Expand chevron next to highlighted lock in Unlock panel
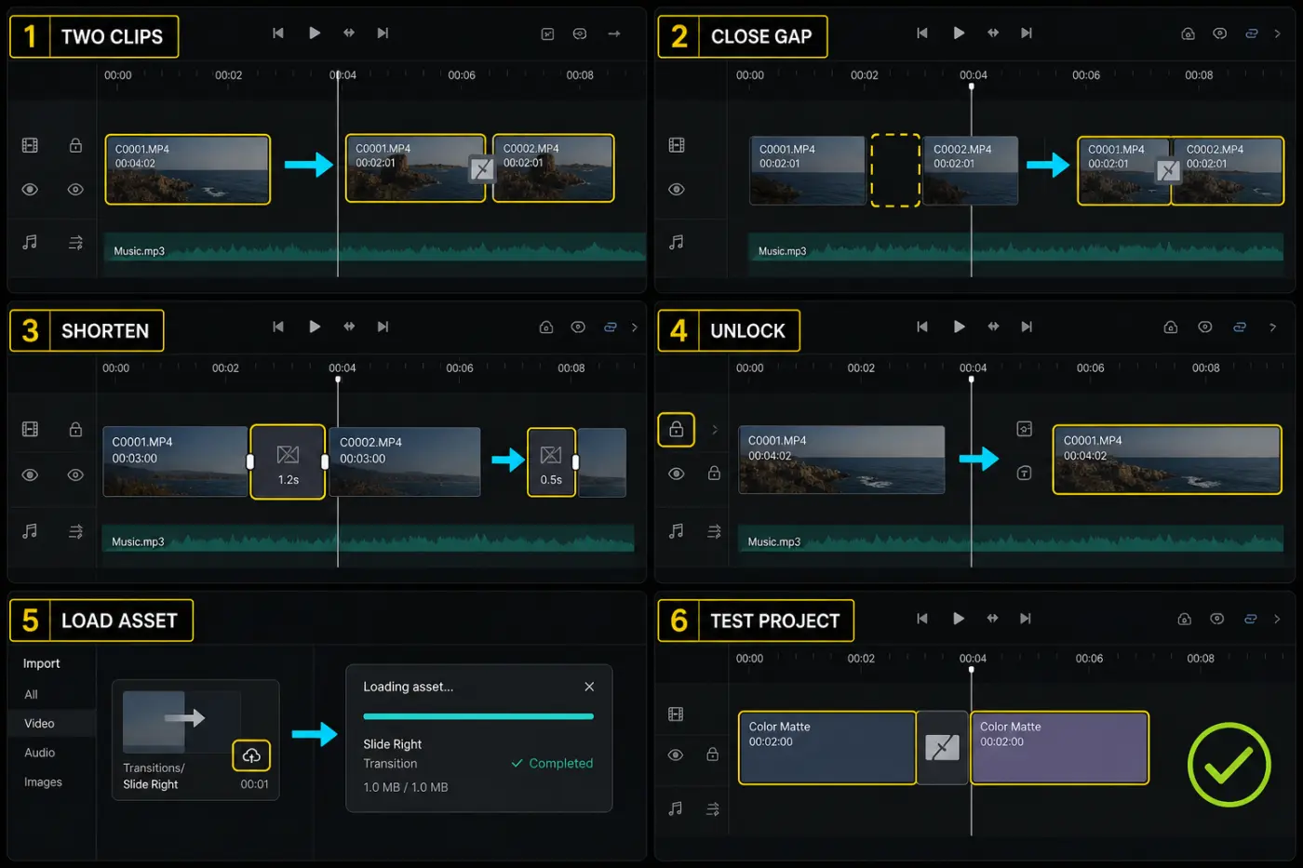Screen dimensions: 1303x868 click(715, 430)
